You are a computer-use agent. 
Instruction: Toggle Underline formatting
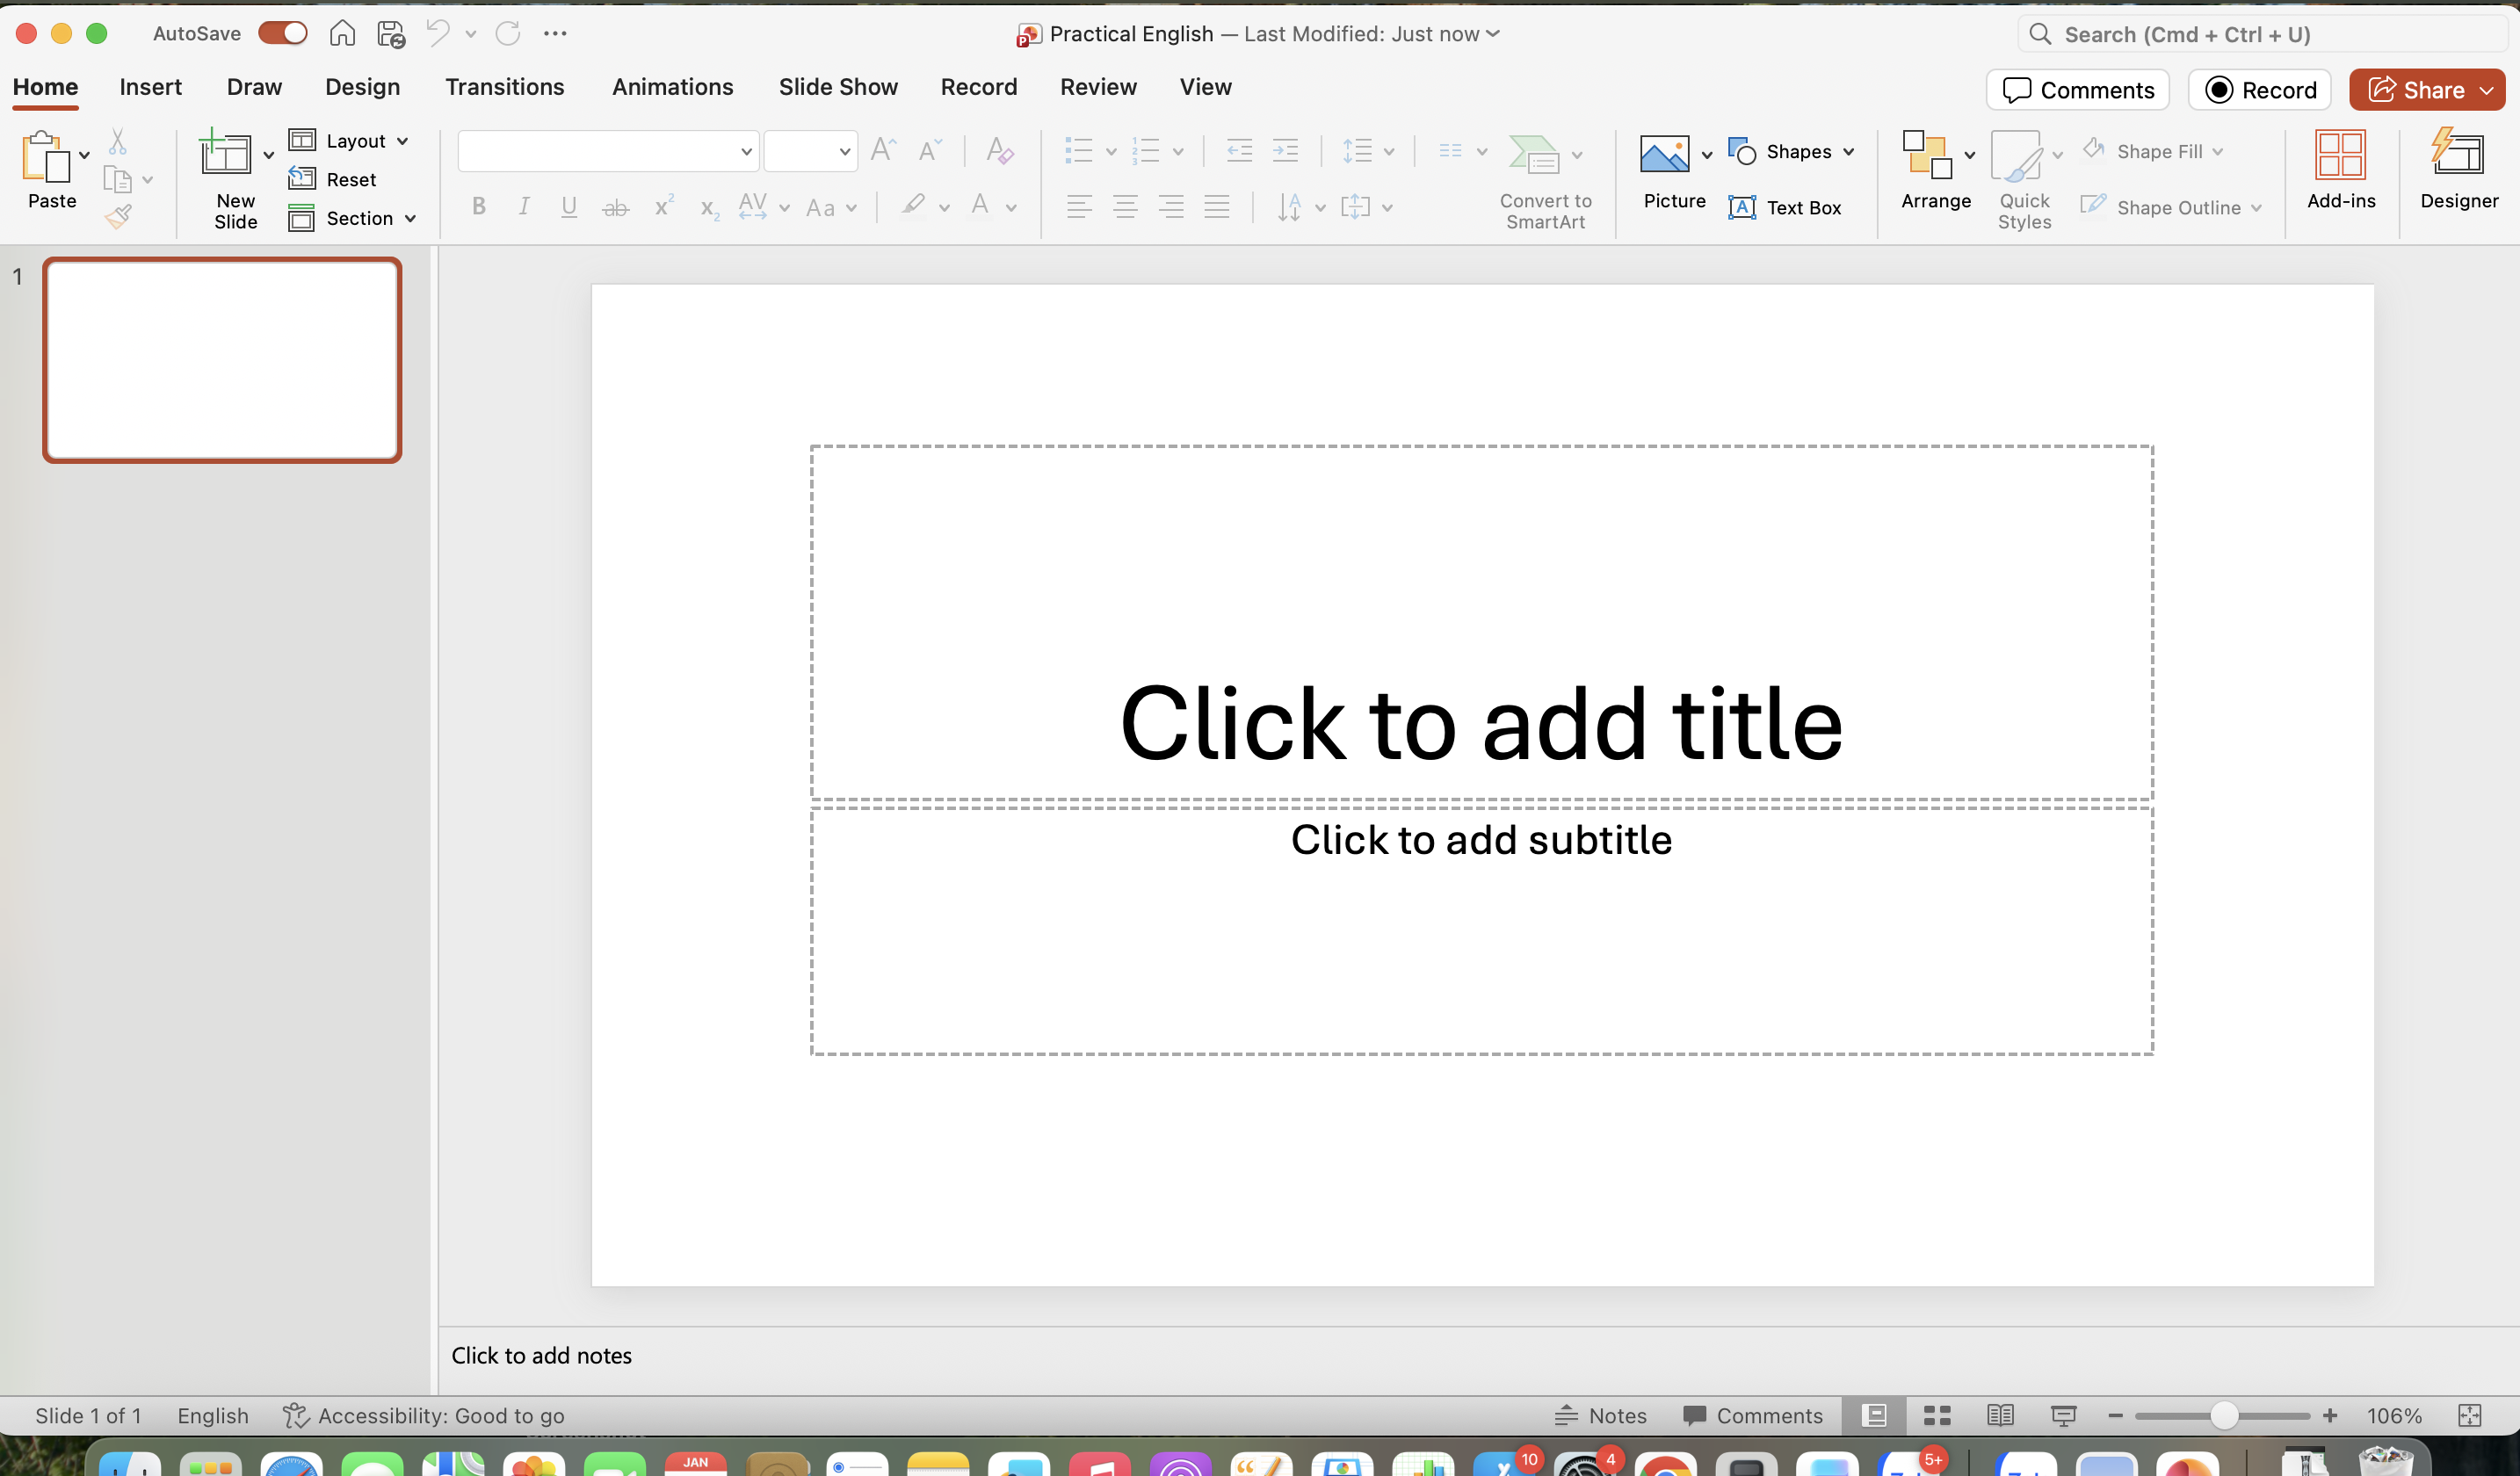click(569, 206)
